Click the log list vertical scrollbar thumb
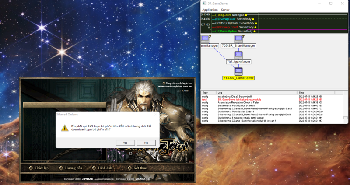The image size is (350, 185). click(345, 118)
